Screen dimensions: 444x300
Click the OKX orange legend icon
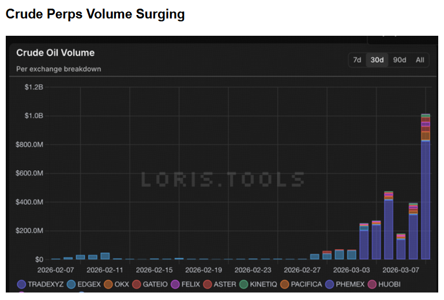coord(108,284)
